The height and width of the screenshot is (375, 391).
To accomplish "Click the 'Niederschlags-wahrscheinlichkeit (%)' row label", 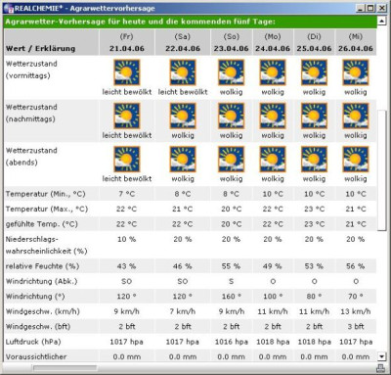I will pyautogui.click(x=46, y=245).
